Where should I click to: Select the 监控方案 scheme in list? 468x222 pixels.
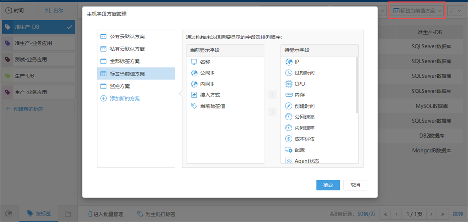point(120,86)
